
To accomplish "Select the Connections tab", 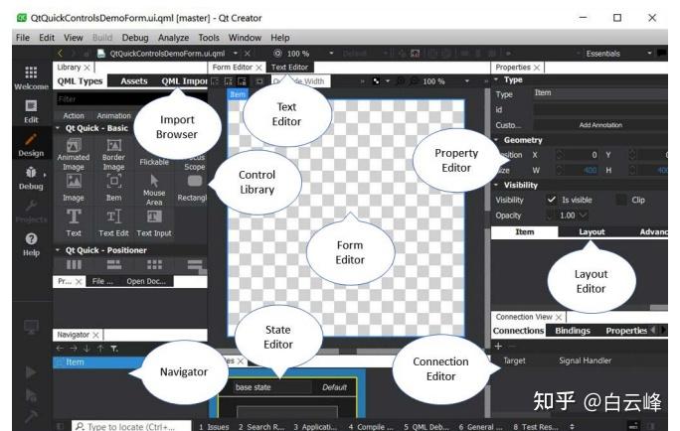I will tap(518, 331).
